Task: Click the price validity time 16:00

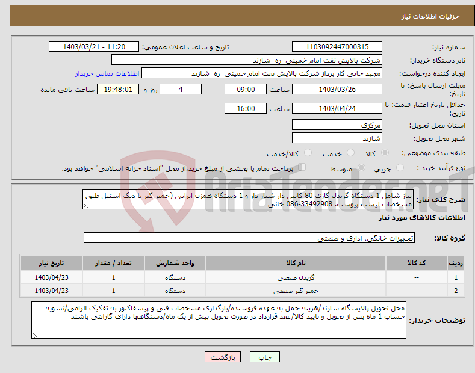Action: (246, 108)
